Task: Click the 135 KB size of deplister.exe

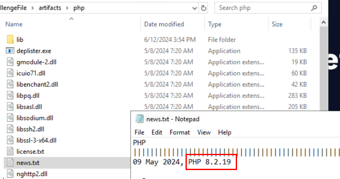Action: [297, 51]
